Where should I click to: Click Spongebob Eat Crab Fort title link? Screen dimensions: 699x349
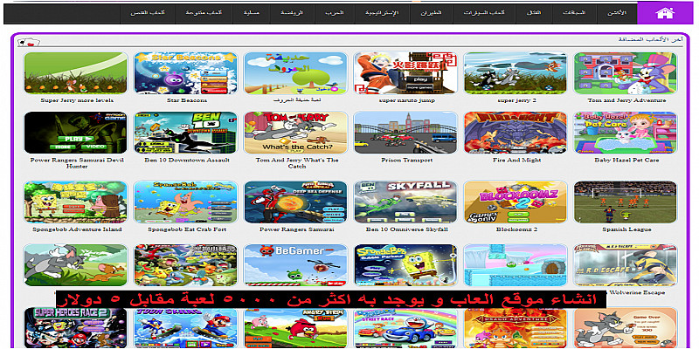pyautogui.click(x=187, y=229)
